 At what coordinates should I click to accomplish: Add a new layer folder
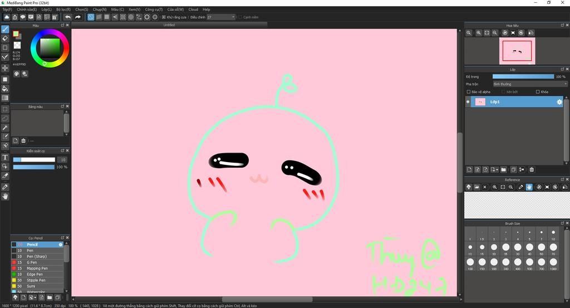point(503,170)
